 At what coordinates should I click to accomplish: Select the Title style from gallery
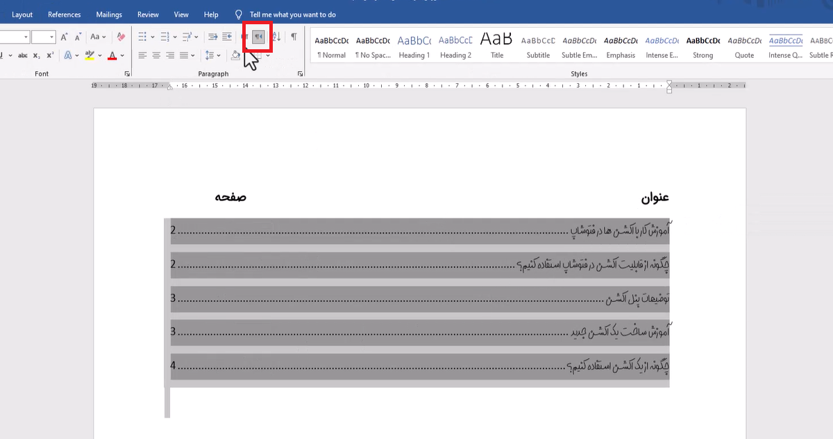(497, 46)
